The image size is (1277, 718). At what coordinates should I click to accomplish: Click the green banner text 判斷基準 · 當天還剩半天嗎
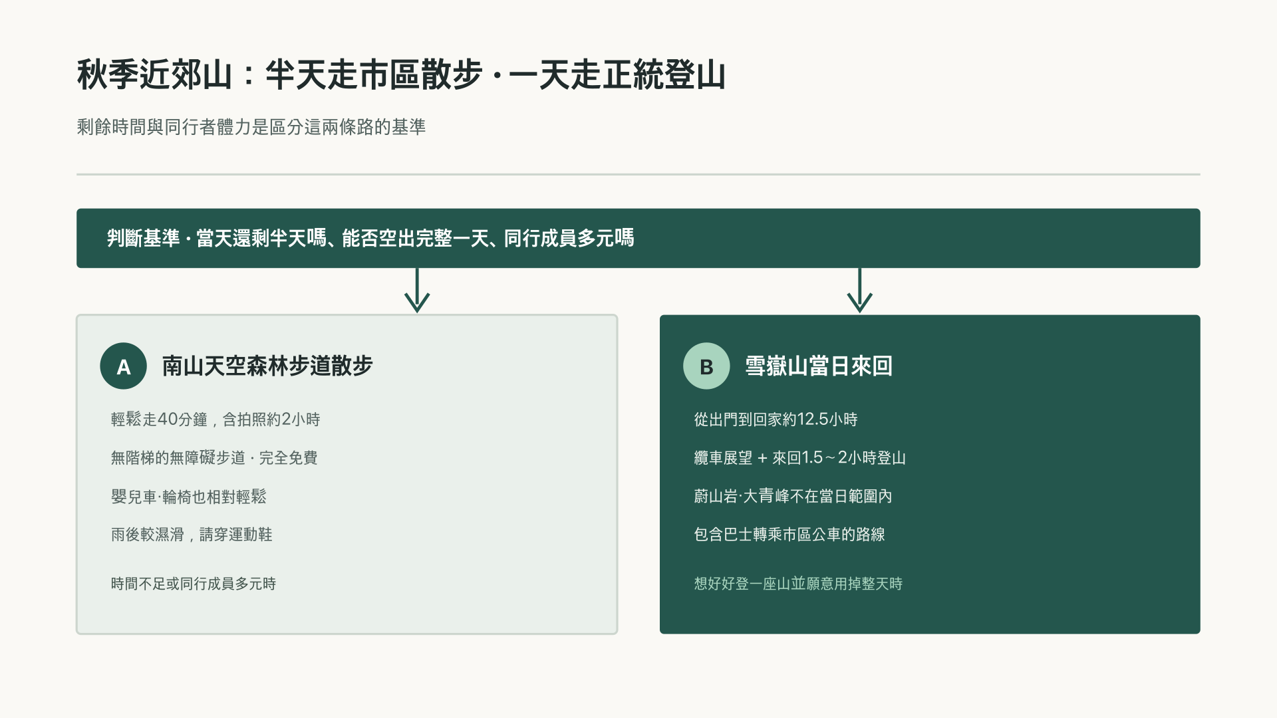pyautogui.click(x=217, y=238)
